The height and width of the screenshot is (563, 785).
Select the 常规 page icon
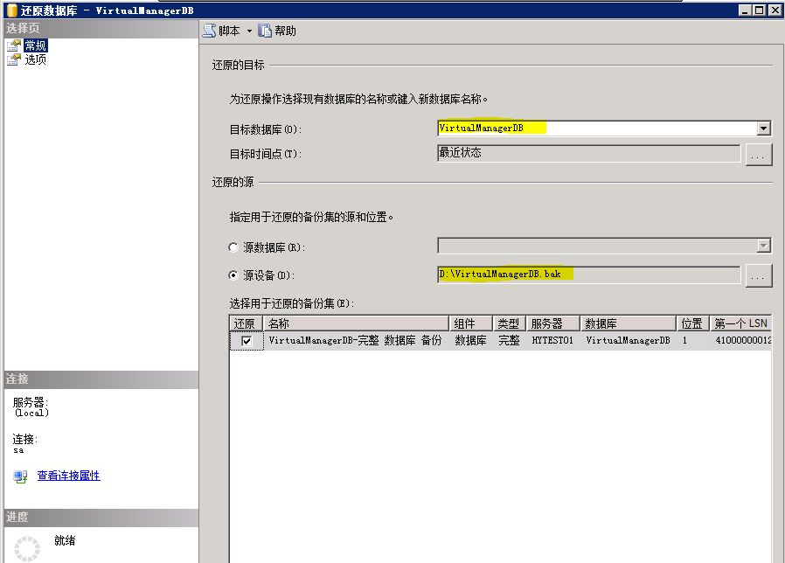13,45
